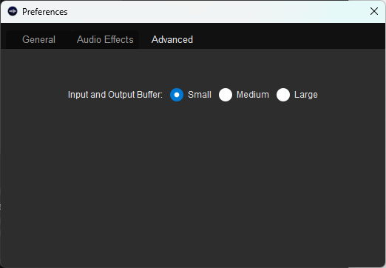Choose the Medium buffer radio button
This screenshot has width=386, height=268.
(x=226, y=95)
